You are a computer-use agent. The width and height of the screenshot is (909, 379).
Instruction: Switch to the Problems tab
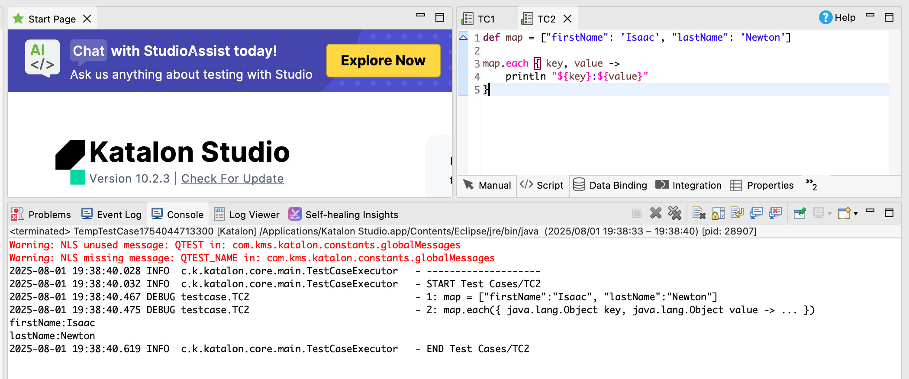tap(41, 215)
